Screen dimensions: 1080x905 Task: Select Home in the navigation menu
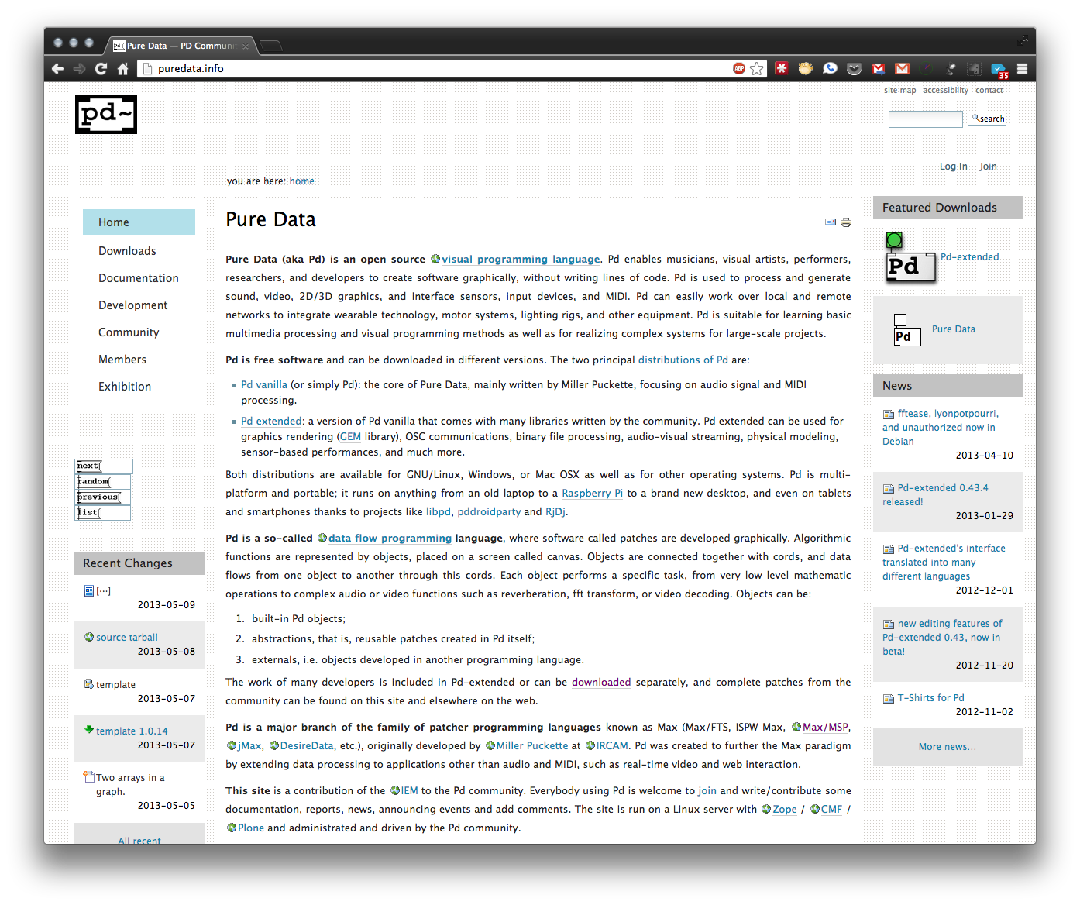tap(139, 222)
